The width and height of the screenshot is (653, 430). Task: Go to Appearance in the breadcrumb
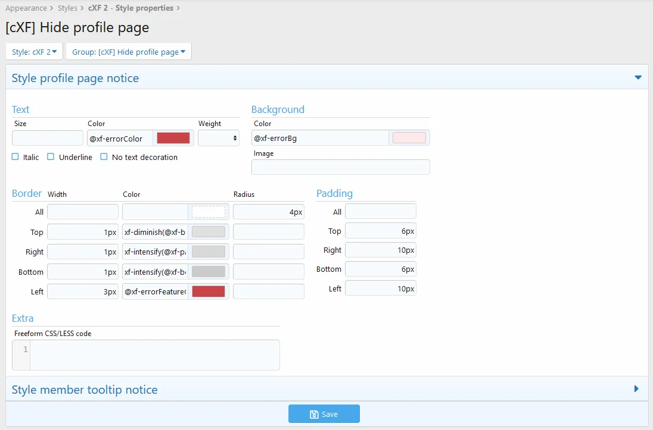[26, 8]
